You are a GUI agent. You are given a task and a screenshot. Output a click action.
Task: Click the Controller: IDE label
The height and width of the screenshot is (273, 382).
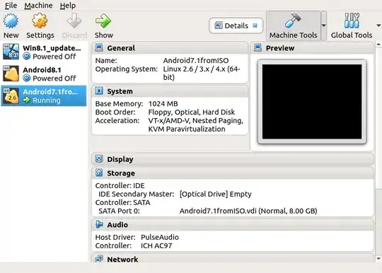click(x=120, y=185)
